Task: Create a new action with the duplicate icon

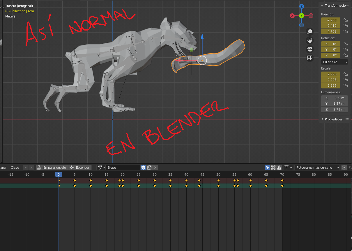Action: pyautogui.click(x=150, y=168)
